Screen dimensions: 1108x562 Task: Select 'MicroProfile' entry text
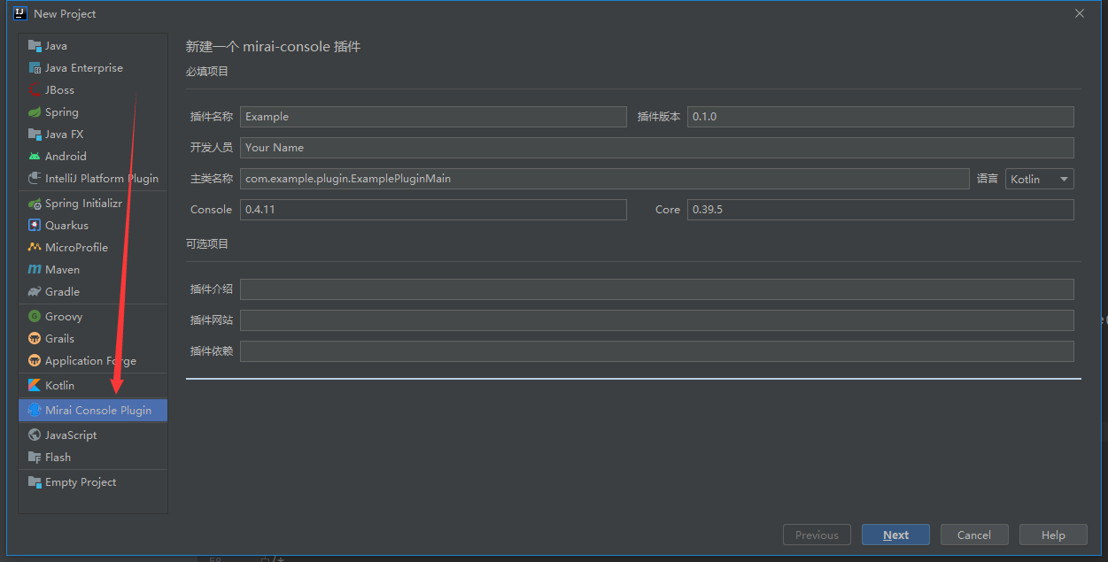click(76, 248)
